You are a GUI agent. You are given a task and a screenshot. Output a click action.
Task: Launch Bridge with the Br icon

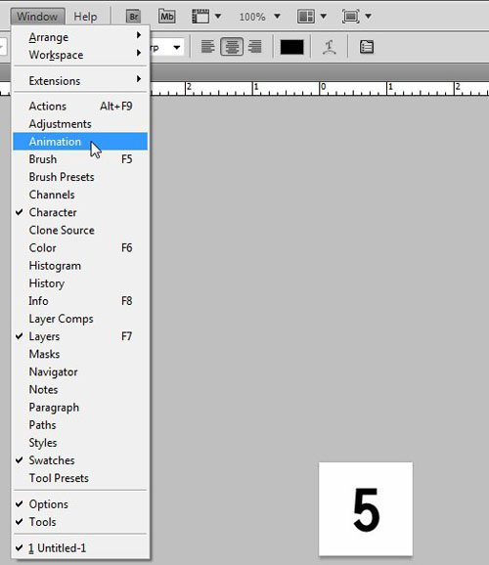(x=133, y=17)
